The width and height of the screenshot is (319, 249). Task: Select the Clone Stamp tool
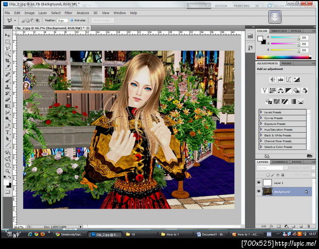7,87
